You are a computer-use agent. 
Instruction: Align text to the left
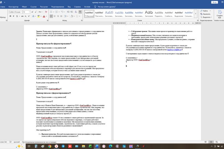point(51,16)
